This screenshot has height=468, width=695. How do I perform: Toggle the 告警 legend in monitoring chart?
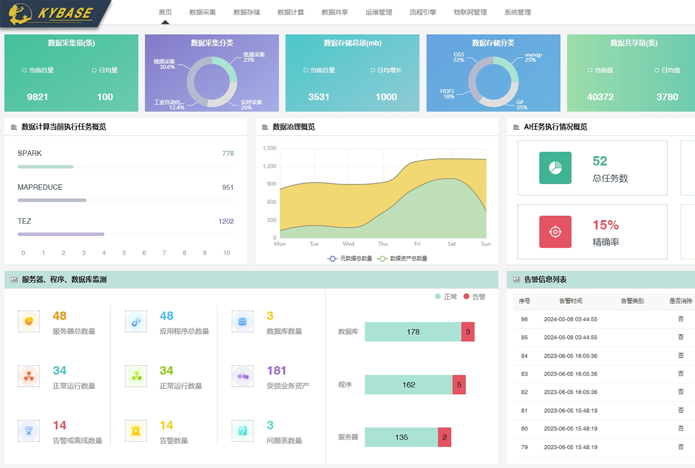(475, 297)
